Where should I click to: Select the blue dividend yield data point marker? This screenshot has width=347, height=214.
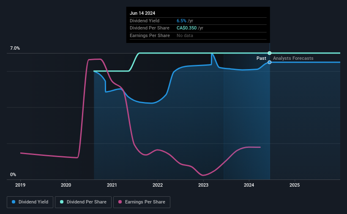click(270, 62)
